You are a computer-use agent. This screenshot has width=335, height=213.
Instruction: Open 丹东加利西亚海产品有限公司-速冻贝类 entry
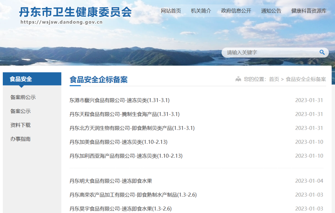point(126,156)
